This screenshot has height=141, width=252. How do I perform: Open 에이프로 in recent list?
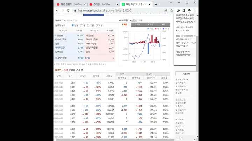click(x=180, y=119)
